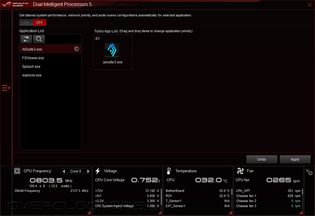Open the application search magnifier
This screenshot has width=315, height=216.
coord(39,39)
